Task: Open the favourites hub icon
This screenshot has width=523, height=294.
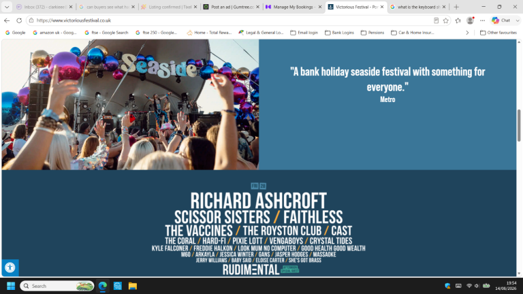Action: point(458,20)
